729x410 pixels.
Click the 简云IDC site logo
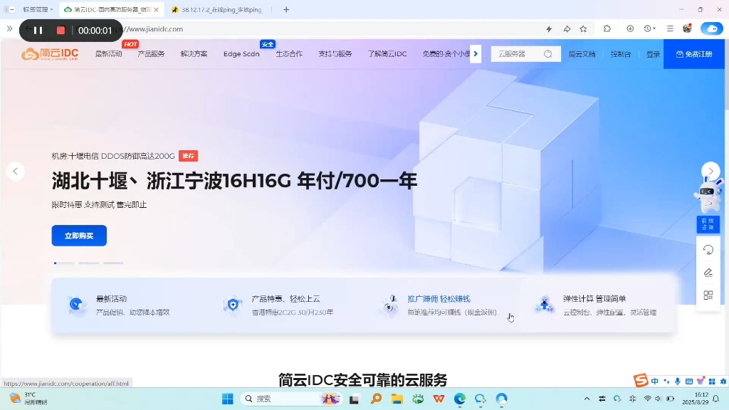coord(50,54)
